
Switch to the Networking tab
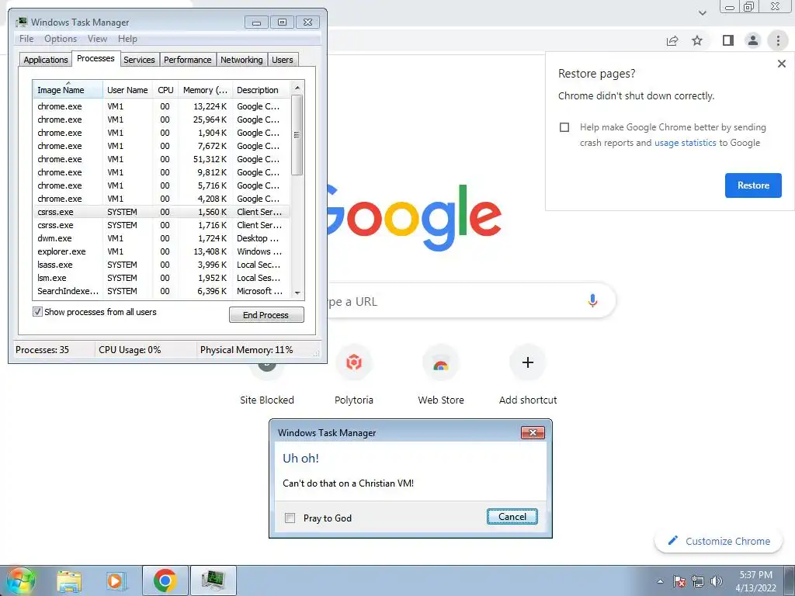241,60
